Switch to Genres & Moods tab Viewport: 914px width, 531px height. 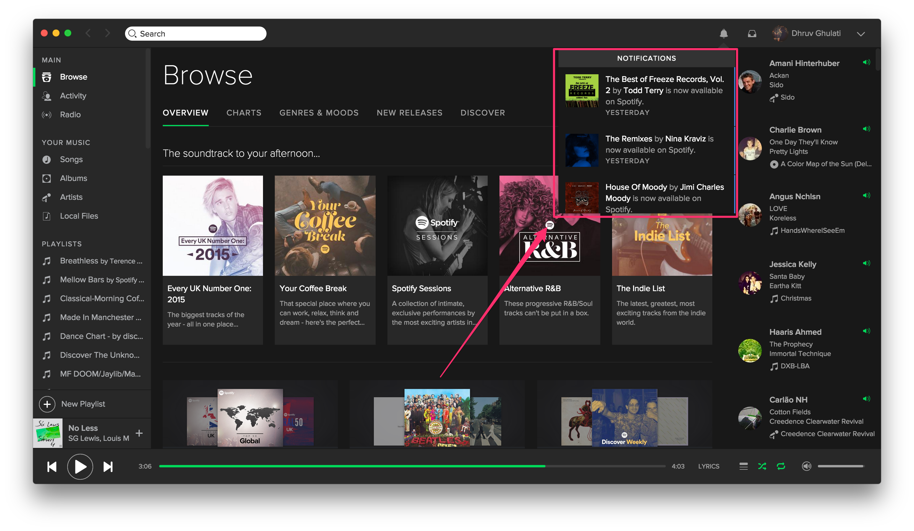319,113
